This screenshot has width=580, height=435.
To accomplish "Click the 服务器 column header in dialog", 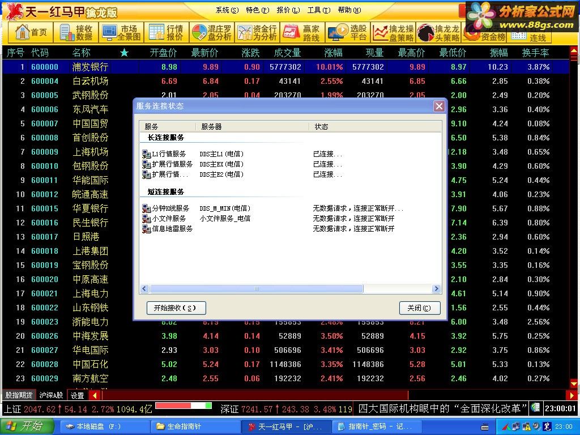I will [x=252, y=127].
